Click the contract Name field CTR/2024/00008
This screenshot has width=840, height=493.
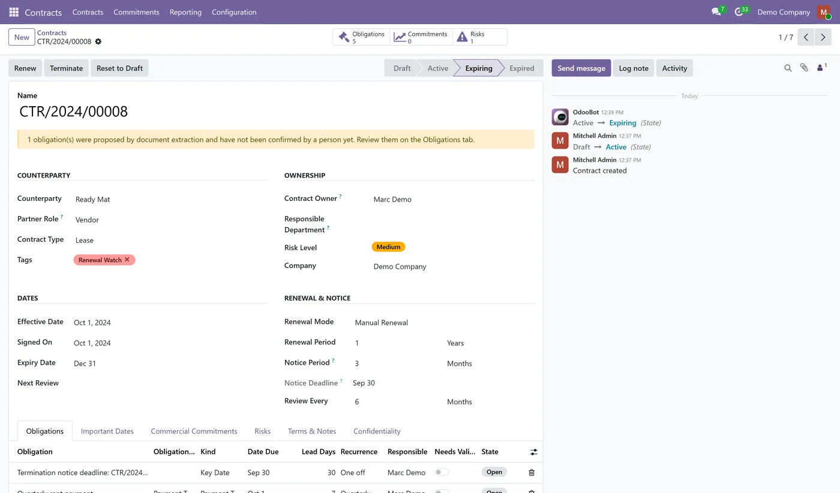tap(276, 112)
